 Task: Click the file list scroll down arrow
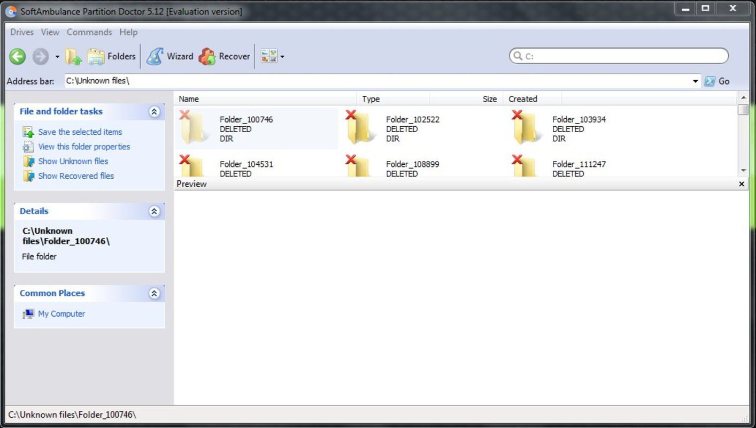(x=743, y=171)
